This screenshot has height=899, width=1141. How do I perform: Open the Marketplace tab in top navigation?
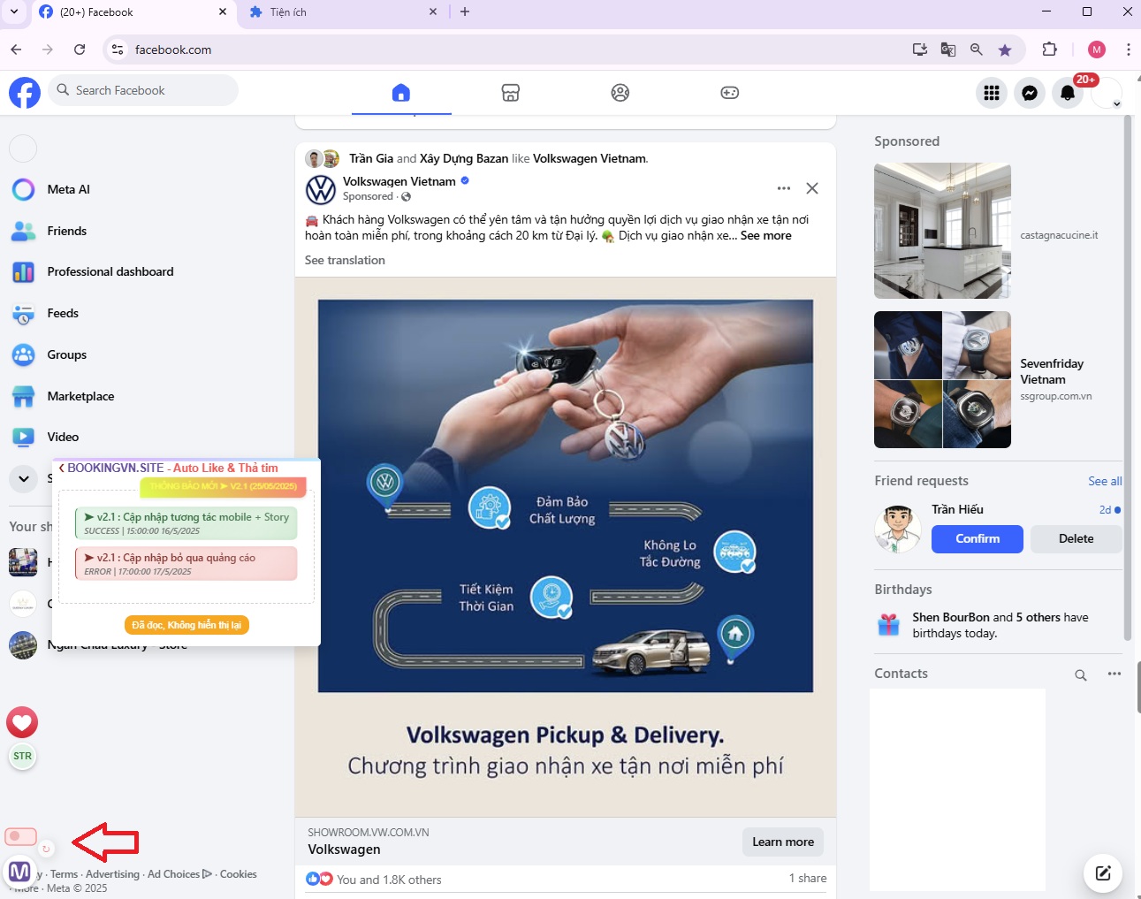click(x=511, y=92)
